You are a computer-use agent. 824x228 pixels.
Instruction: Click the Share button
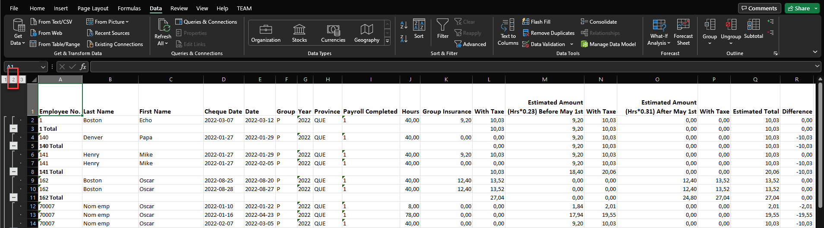tap(799, 8)
